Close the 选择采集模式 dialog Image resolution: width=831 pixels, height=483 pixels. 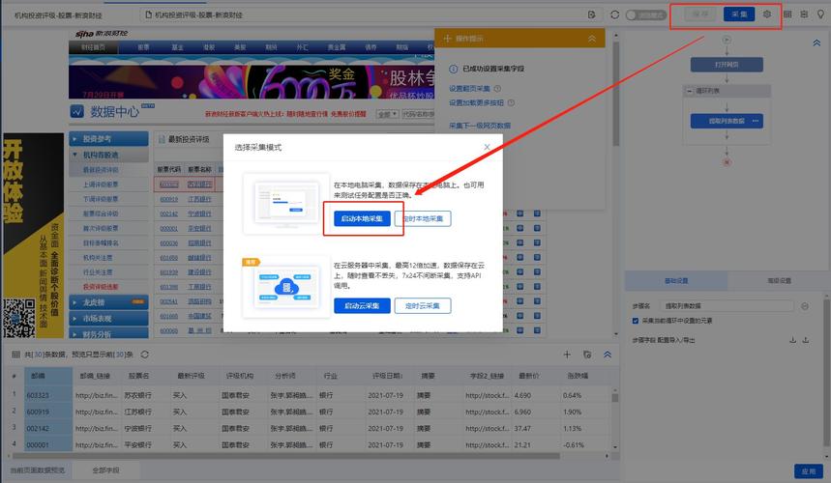(487, 147)
